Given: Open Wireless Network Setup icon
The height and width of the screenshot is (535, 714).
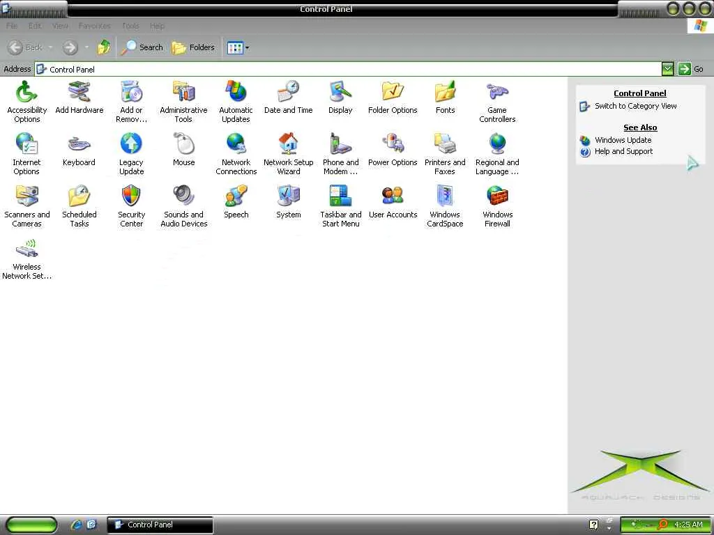Looking at the screenshot, I should 27,258.
